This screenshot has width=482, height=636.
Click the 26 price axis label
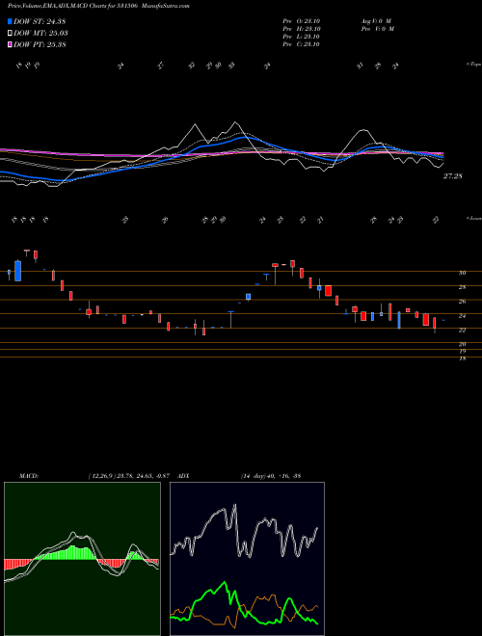click(x=462, y=302)
